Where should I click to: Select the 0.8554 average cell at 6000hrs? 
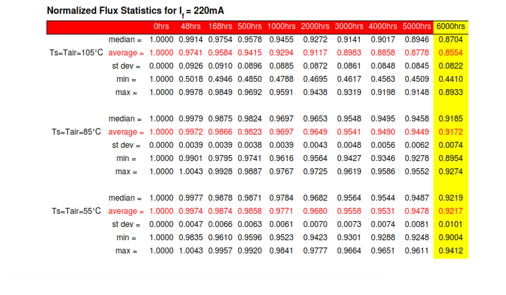(451, 53)
